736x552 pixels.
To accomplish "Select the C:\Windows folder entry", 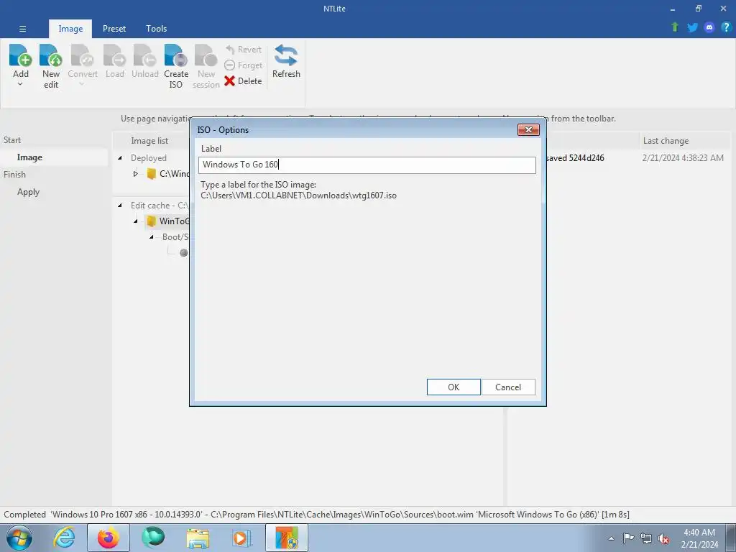I will click(168, 174).
